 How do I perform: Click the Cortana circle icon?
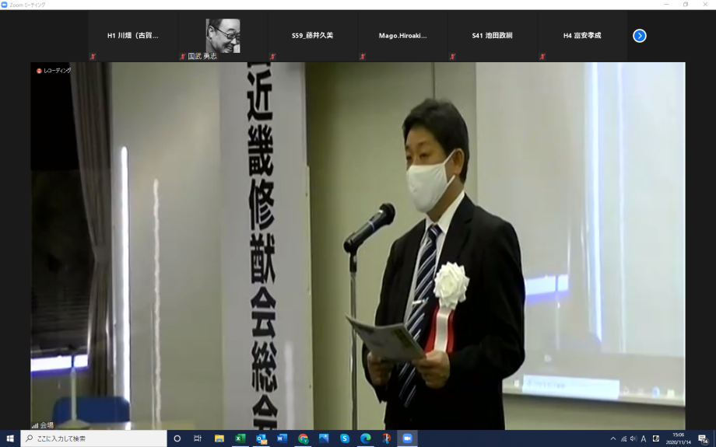pyautogui.click(x=177, y=438)
